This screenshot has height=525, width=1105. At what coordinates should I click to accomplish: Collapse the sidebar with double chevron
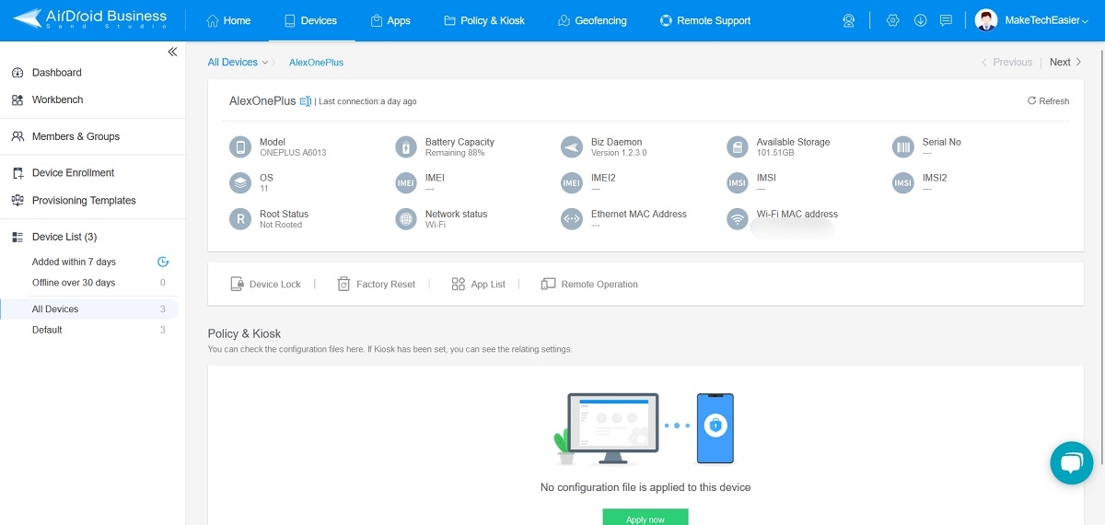172,52
